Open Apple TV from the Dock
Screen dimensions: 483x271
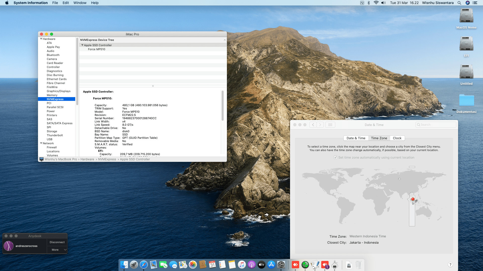261,264
